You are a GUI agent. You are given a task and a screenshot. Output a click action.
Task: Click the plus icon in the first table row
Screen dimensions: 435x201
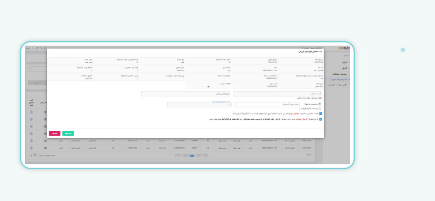point(31,112)
